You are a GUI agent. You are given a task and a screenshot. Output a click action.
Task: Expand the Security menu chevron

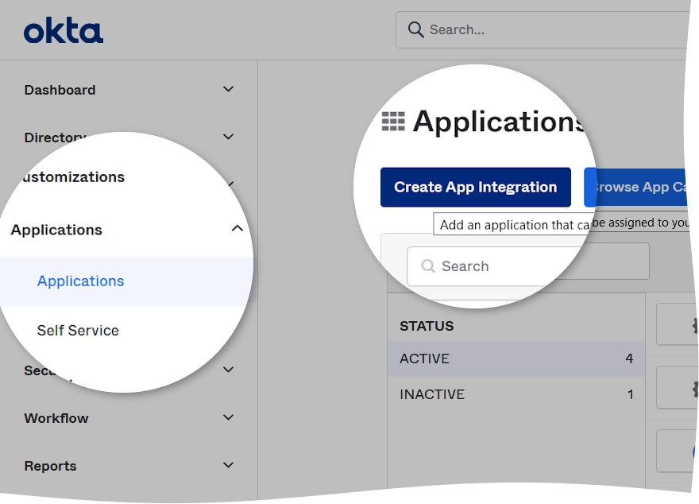[x=228, y=370]
